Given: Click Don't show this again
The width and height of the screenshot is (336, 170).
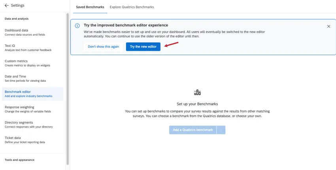Looking at the screenshot, I should [103, 47].
